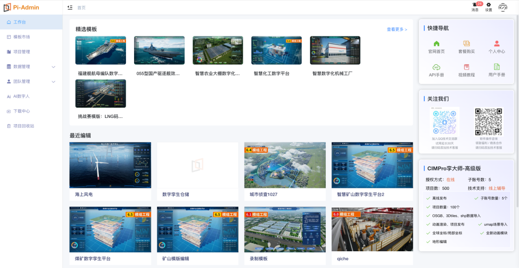519x268 pixels.
Task: Go to 项目管理 in the sidebar
Action: pos(31,52)
